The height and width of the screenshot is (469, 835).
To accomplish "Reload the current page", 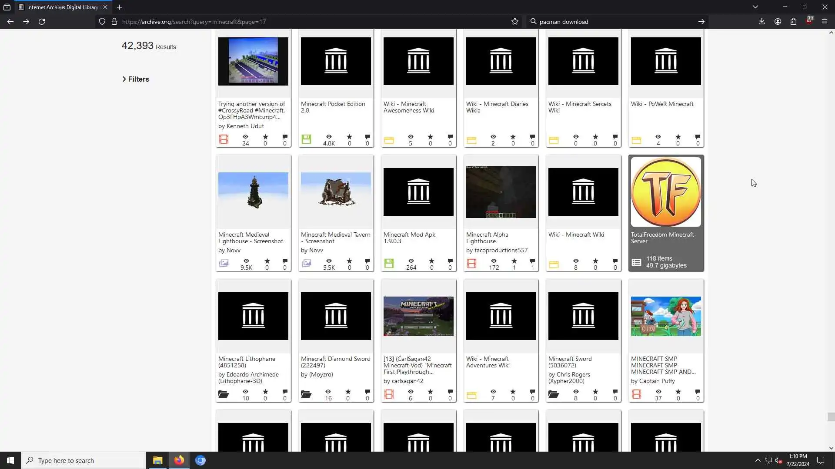I will pyautogui.click(x=42, y=22).
